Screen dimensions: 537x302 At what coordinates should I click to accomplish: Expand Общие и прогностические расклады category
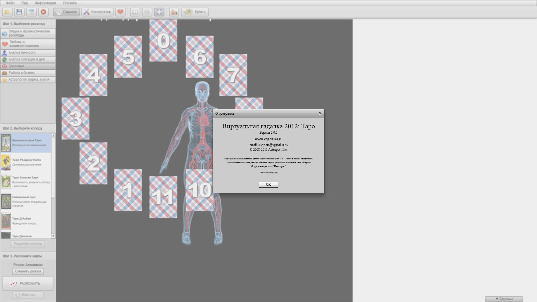(x=28, y=34)
